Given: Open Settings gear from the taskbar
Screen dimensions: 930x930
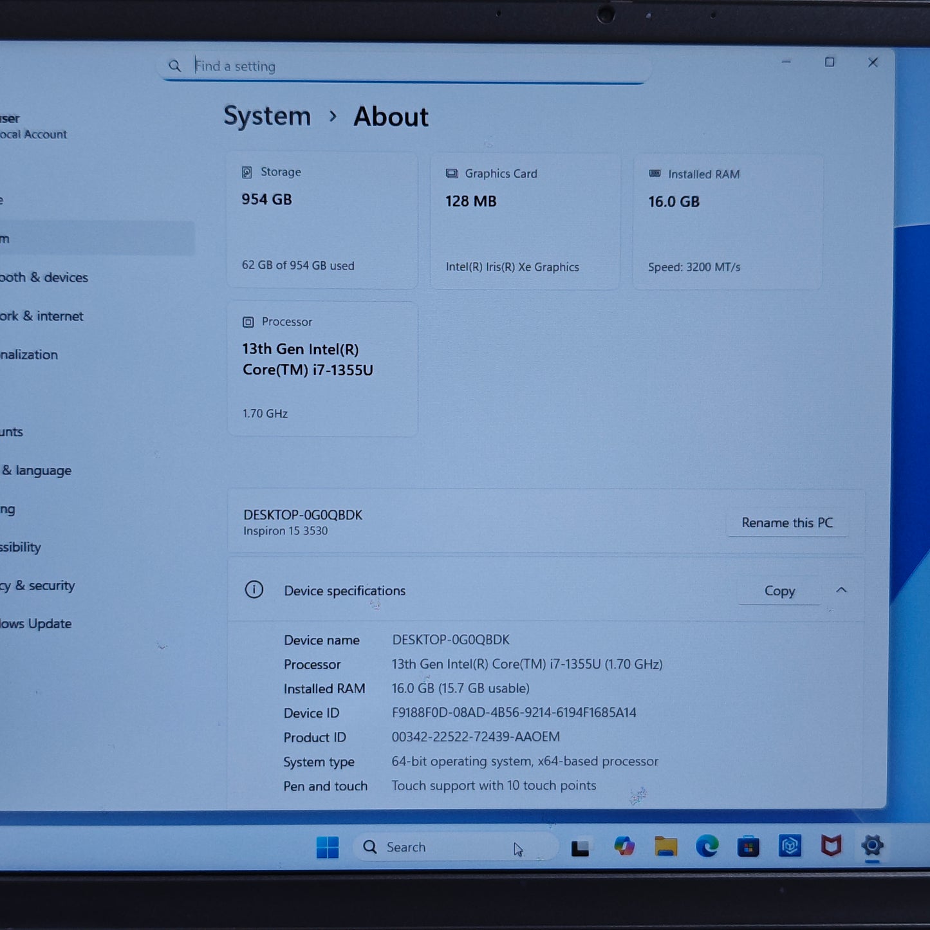Looking at the screenshot, I should 873,847.
